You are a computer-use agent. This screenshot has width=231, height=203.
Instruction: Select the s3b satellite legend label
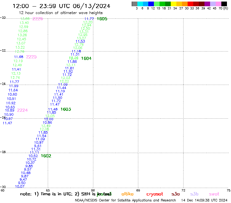coord(194,194)
